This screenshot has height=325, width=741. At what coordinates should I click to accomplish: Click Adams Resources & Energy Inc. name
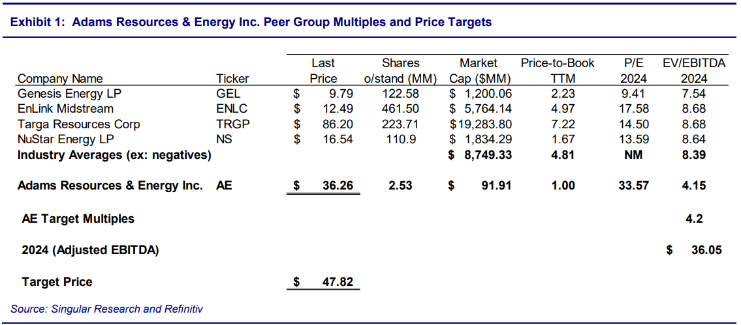[x=110, y=186]
